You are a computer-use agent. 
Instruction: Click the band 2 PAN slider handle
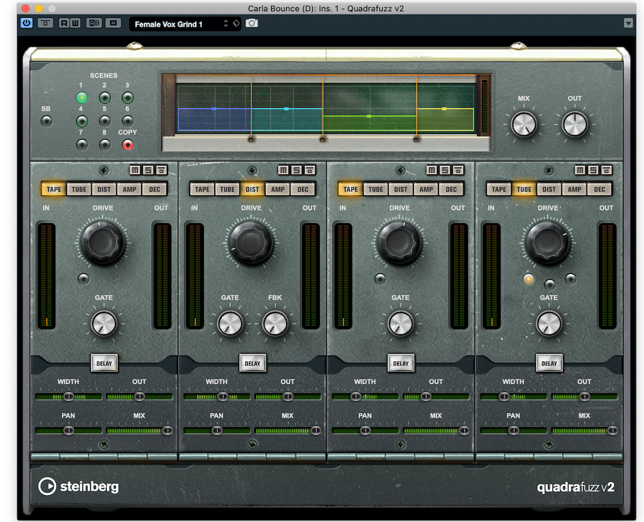click(217, 430)
